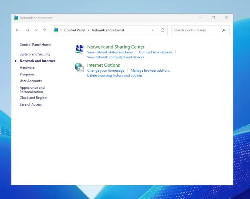Go to Control Panel Home
The height and width of the screenshot is (199, 250).
coord(35,45)
